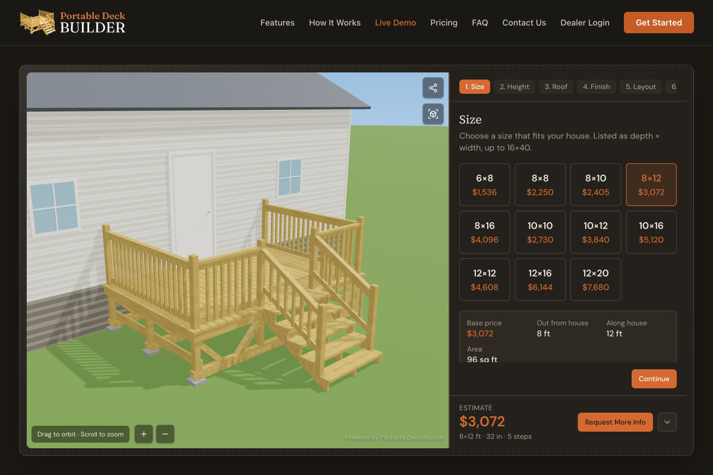Choose the 10×12 deck size $3,840
This screenshot has width=713, height=475.
point(595,232)
